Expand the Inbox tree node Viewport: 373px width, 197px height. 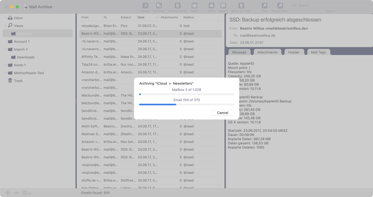pyautogui.click(x=5, y=18)
